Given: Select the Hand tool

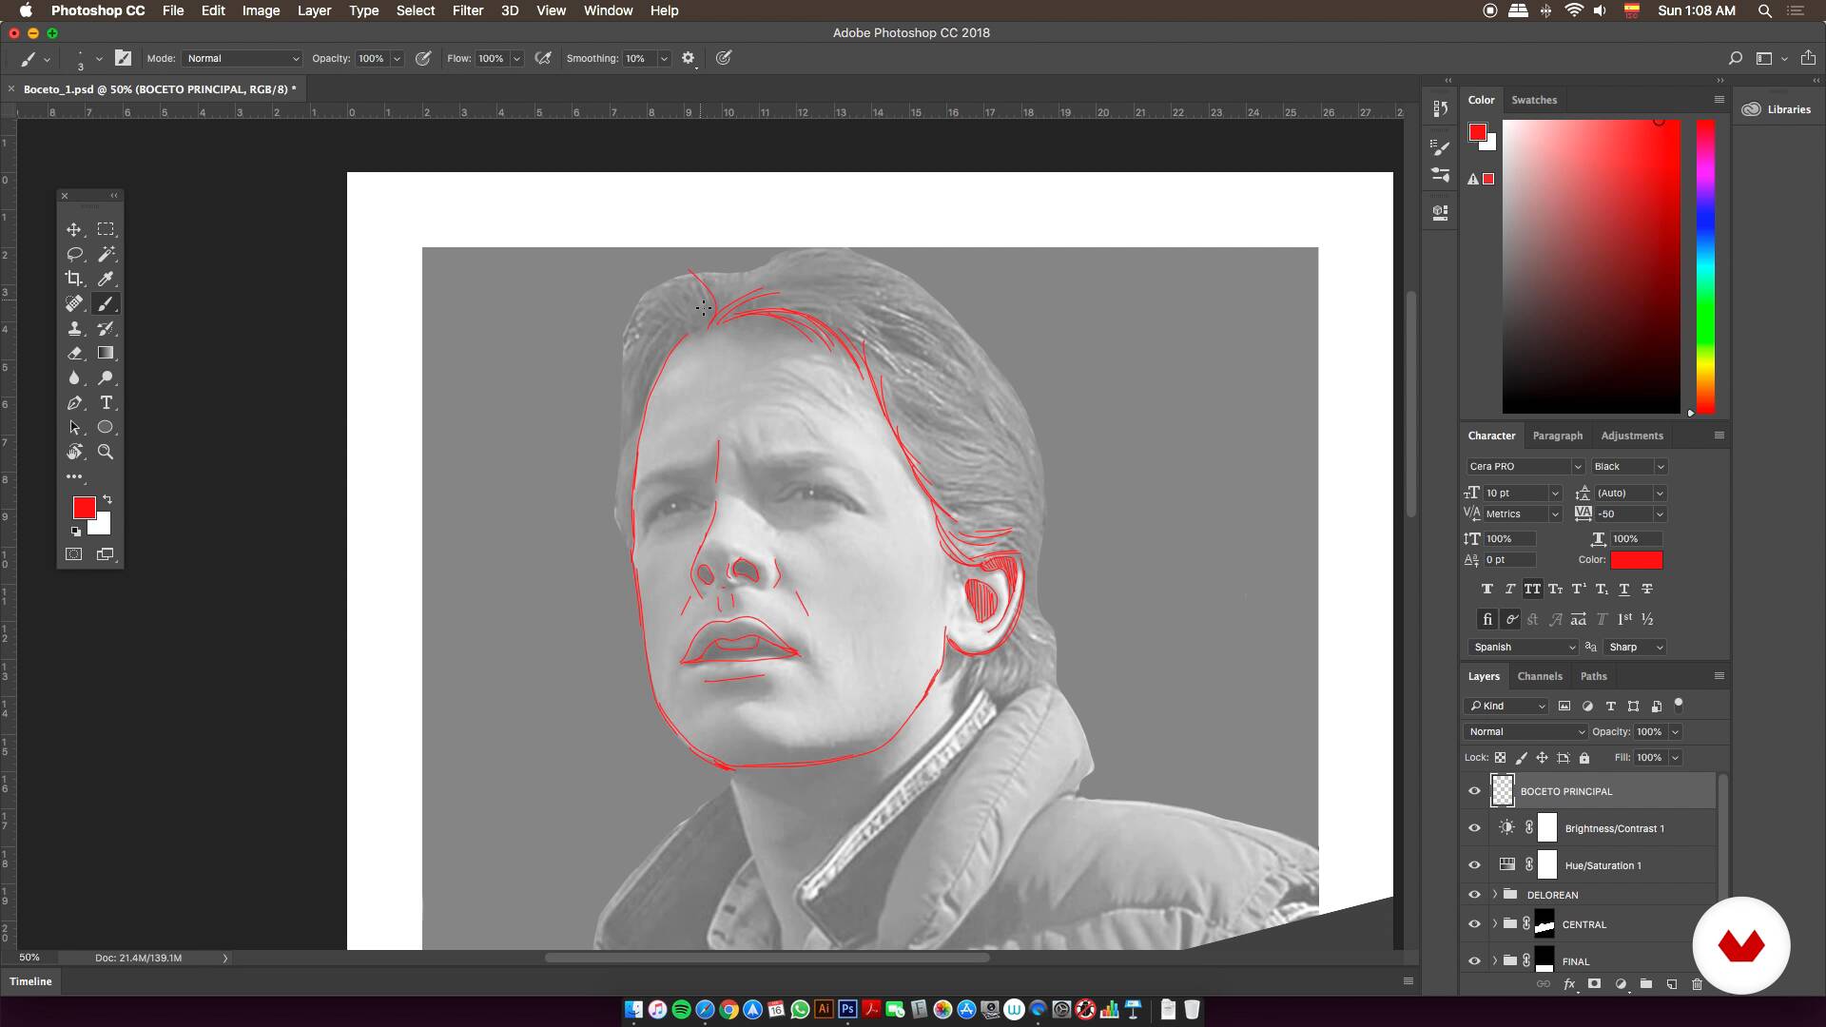Looking at the screenshot, I should pos(73,452).
